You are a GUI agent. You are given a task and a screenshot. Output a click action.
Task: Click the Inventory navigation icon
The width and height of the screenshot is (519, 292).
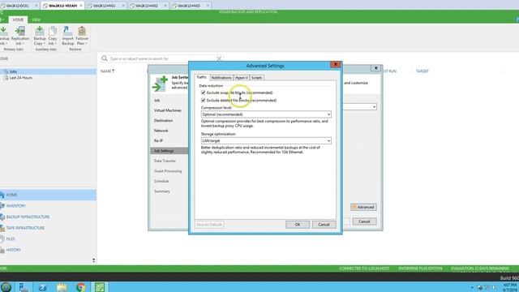click(x=2, y=205)
